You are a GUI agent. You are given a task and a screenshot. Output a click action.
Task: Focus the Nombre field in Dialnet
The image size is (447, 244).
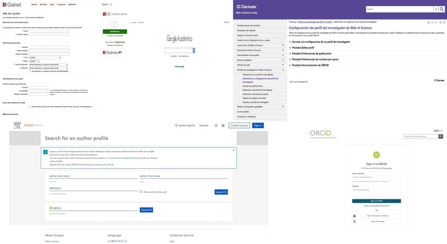coord(49,47)
